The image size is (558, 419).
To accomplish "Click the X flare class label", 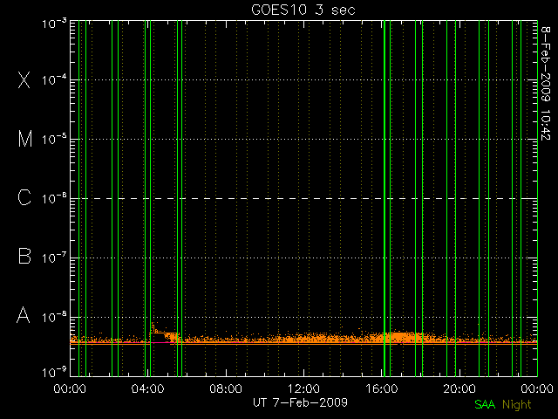I will pos(24,79).
